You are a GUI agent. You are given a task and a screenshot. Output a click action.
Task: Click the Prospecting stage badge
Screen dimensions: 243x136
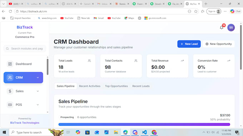pyautogui.click(x=67, y=117)
